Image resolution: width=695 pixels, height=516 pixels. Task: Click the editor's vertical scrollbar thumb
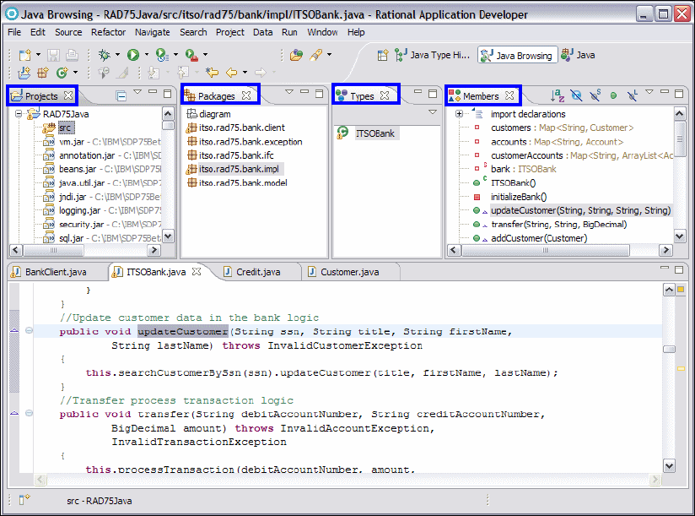point(668,349)
